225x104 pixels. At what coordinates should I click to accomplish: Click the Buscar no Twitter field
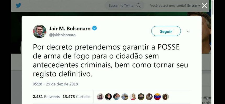(x=125, y=5)
